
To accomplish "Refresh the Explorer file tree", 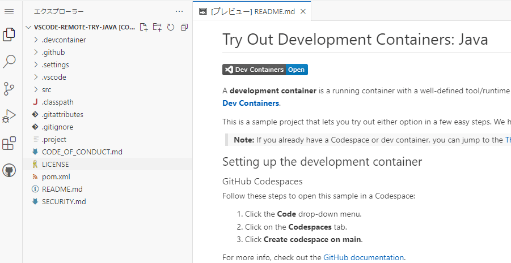I will coord(171,27).
